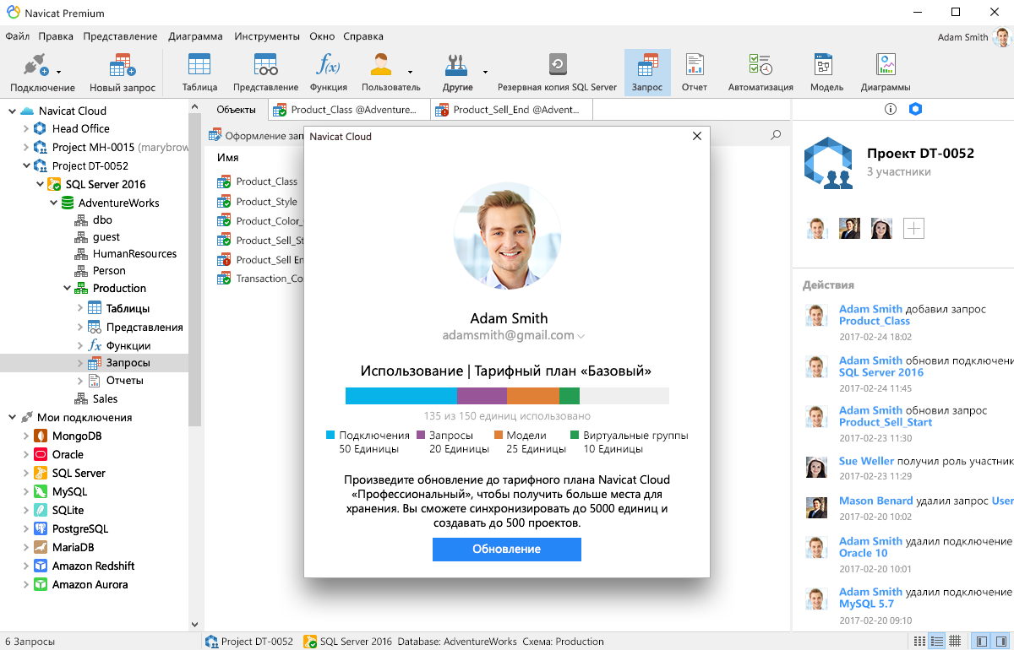The width and height of the screenshot is (1014, 650).
Task: Select the Представление toolbar icon
Action: pos(265,65)
